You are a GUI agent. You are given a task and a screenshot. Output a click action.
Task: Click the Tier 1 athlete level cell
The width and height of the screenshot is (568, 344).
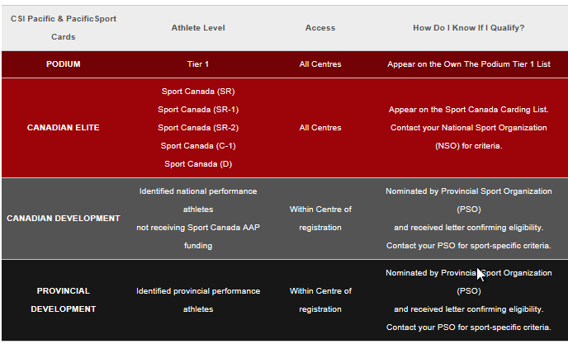coord(198,64)
